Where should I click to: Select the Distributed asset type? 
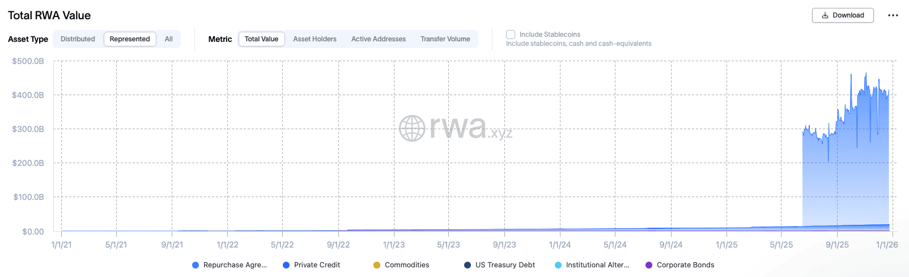coord(78,39)
